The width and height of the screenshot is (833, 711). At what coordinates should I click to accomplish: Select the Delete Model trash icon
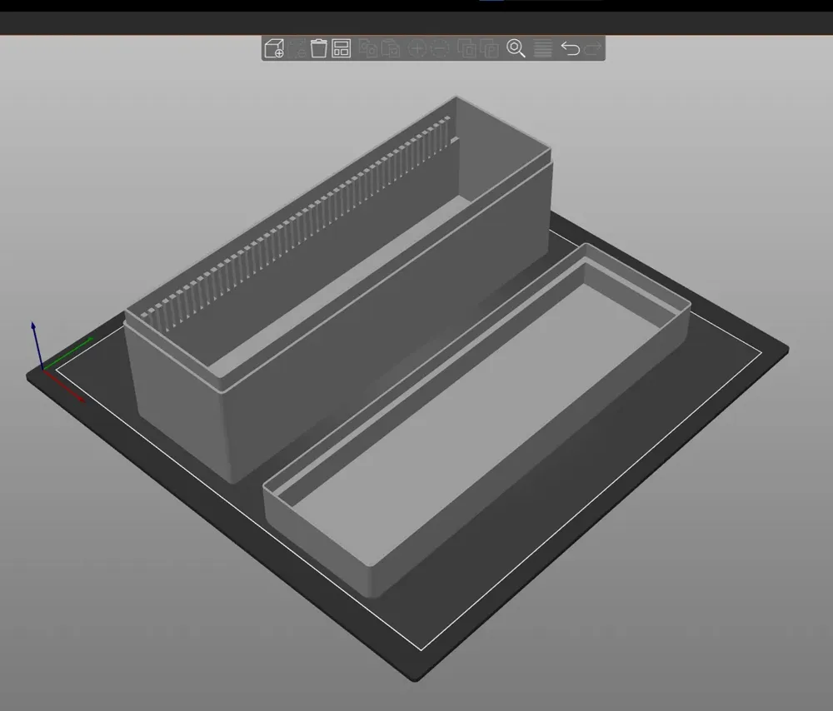(319, 49)
